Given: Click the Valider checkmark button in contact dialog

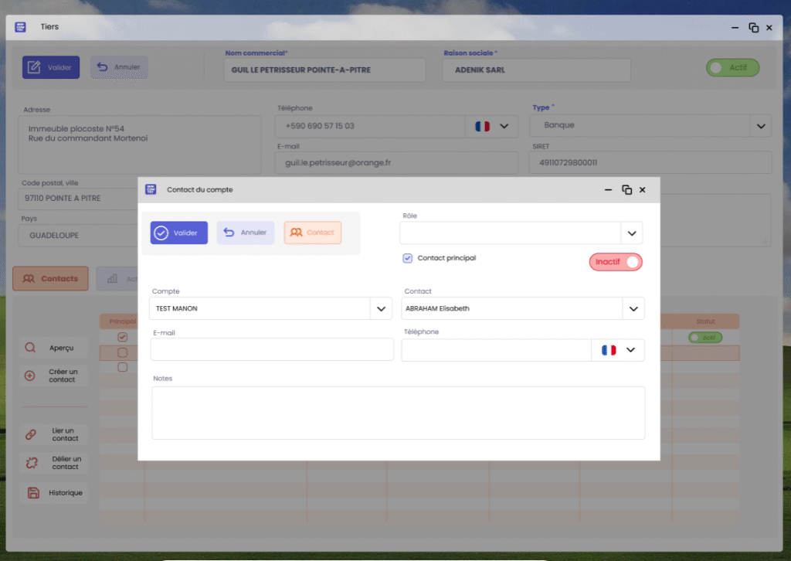Looking at the screenshot, I should pos(178,233).
